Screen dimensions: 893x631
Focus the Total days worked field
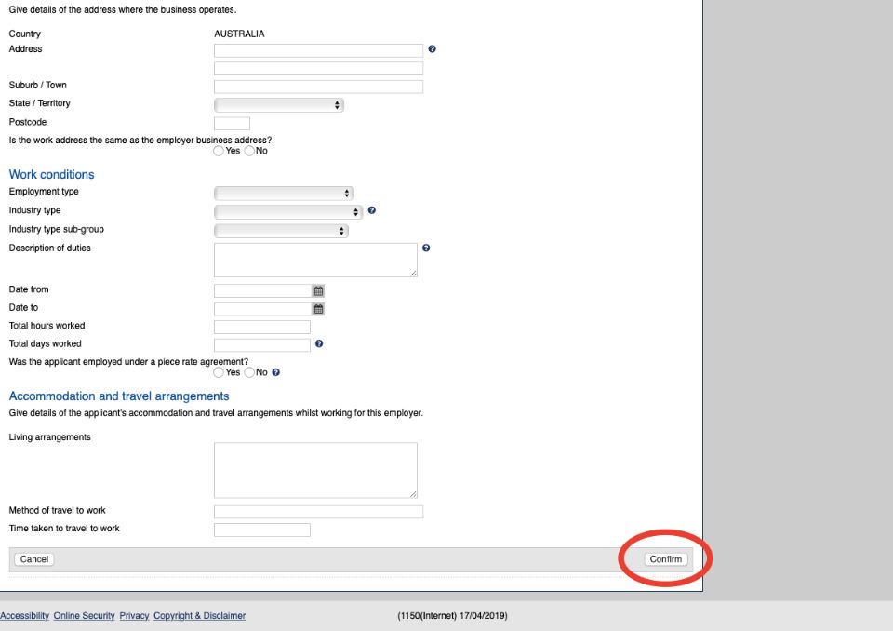262,345
